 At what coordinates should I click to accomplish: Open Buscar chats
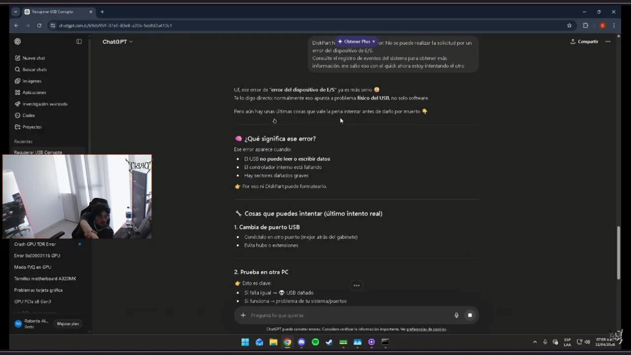[x=35, y=70]
